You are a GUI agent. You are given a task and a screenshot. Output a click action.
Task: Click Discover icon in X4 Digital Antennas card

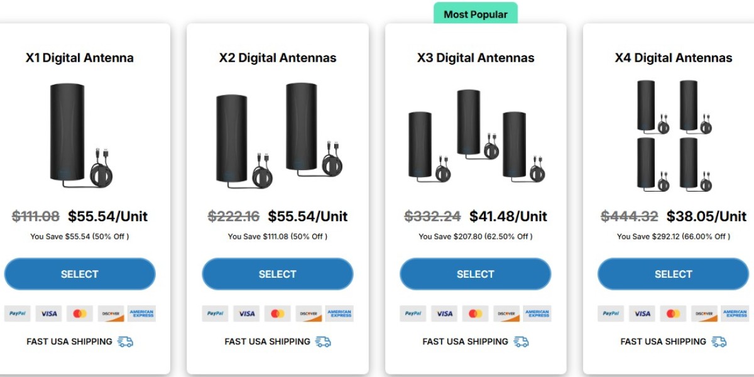coord(704,314)
